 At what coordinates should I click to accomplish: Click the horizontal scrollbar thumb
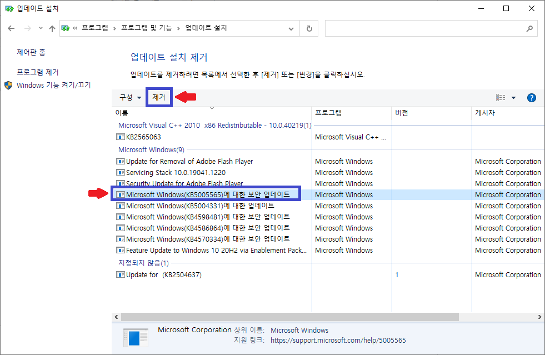pos(289,317)
